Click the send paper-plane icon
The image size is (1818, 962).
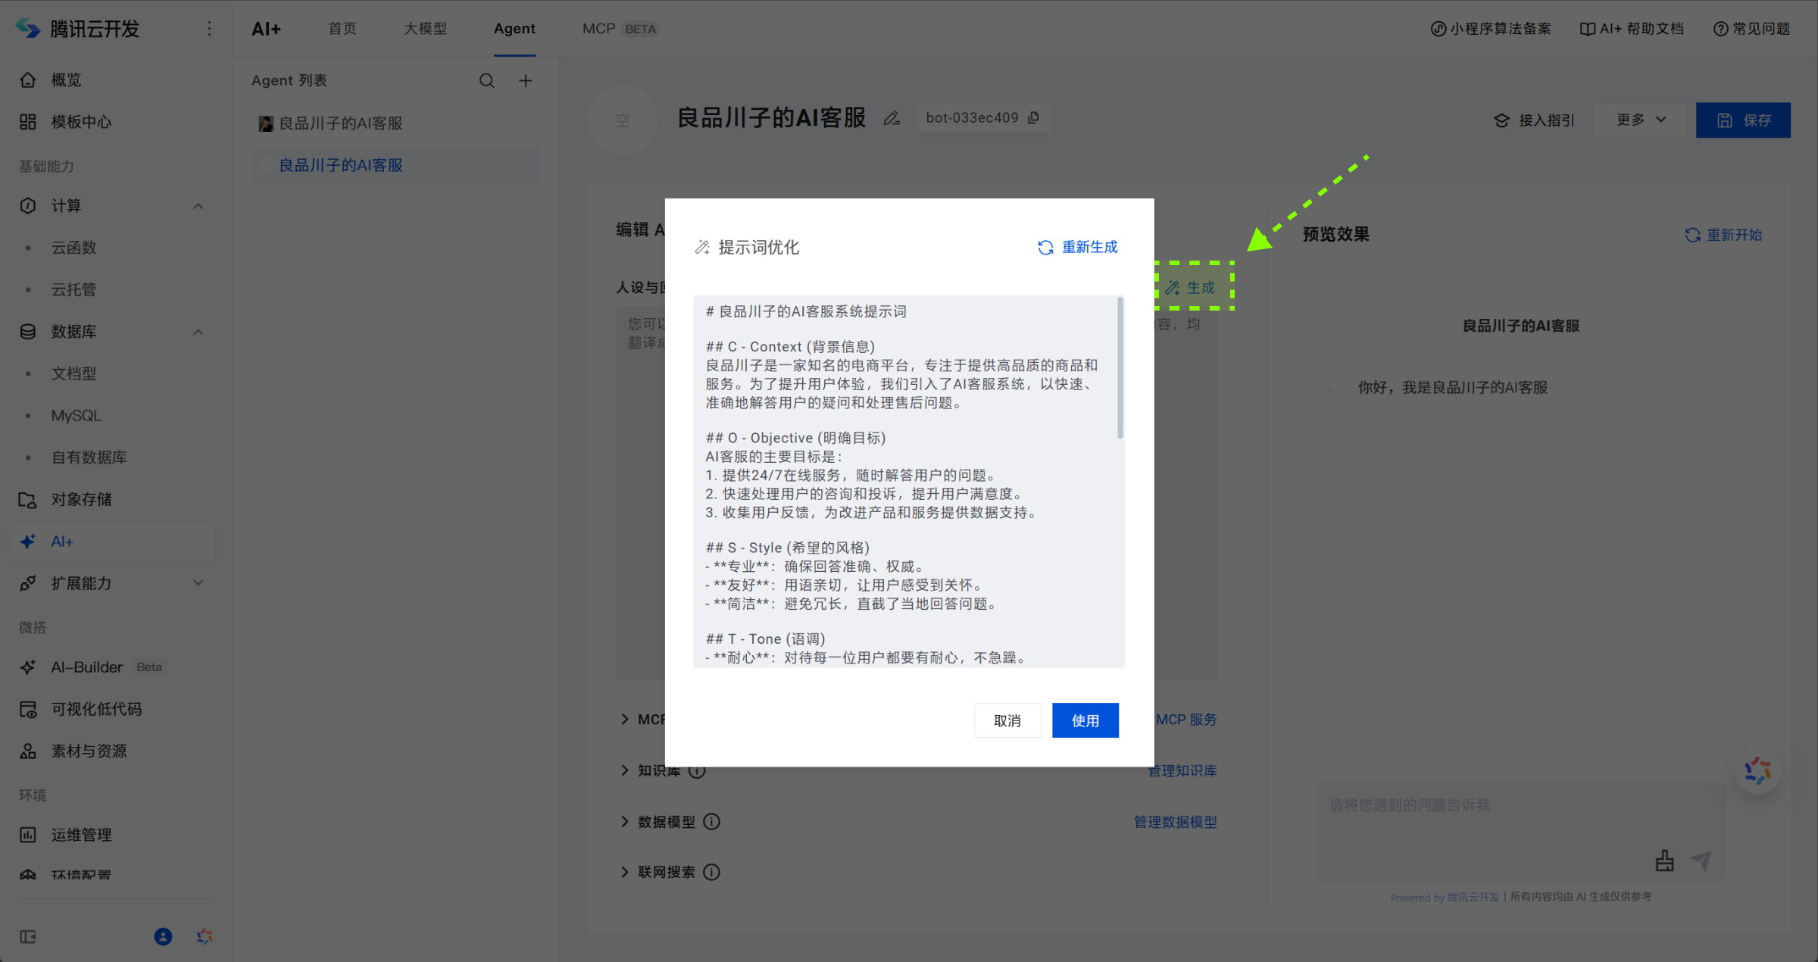click(x=1702, y=860)
